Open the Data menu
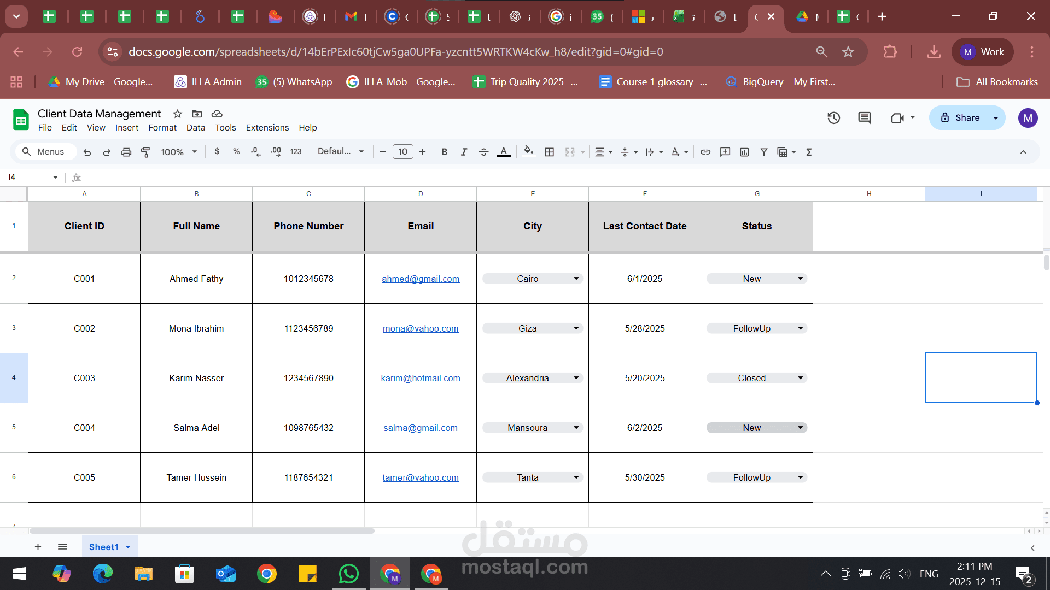 point(195,127)
